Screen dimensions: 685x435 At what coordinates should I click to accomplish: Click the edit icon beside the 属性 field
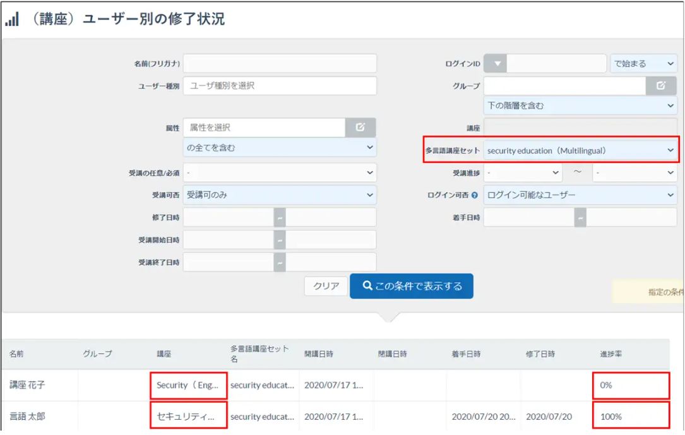click(360, 128)
